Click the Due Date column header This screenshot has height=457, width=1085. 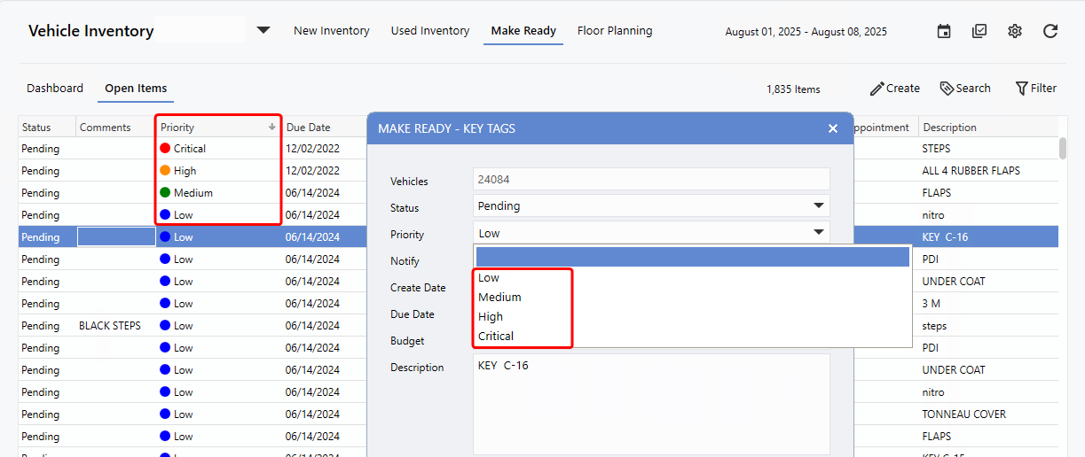tap(308, 128)
